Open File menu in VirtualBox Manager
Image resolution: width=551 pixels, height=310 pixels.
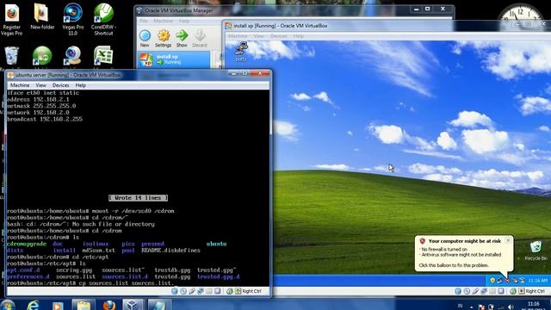coord(144,21)
